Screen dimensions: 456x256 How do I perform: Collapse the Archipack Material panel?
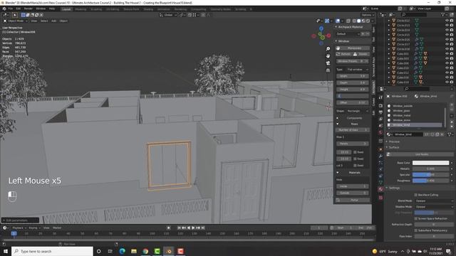click(336, 27)
